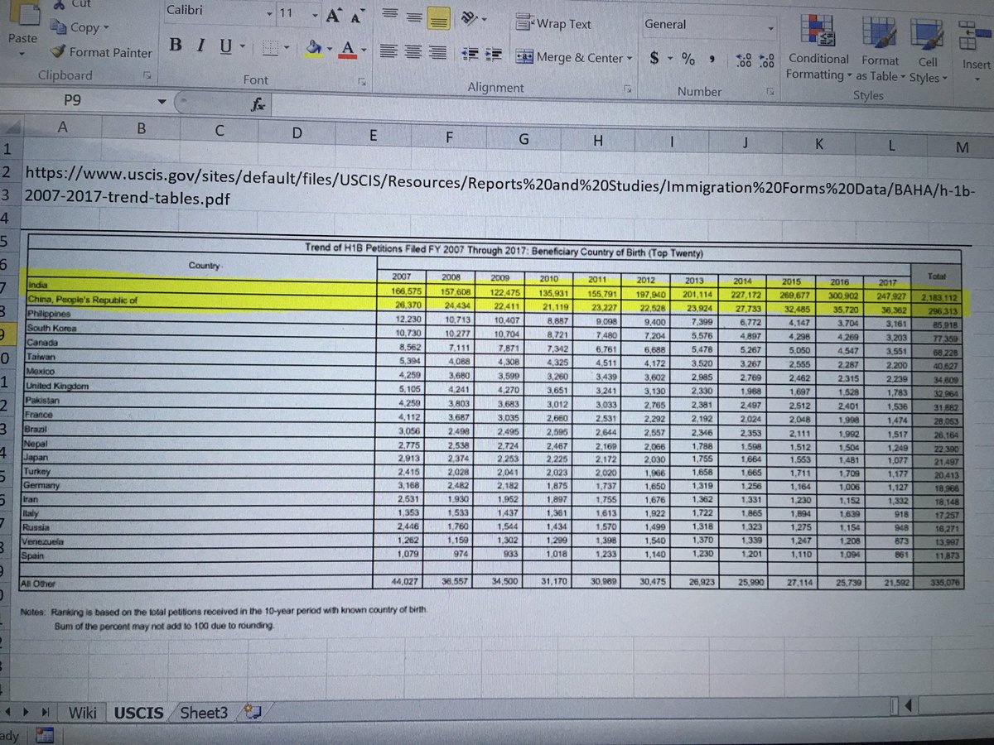994x745 pixels.
Task: Open the Font dialog box launcher
Action: click(361, 83)
